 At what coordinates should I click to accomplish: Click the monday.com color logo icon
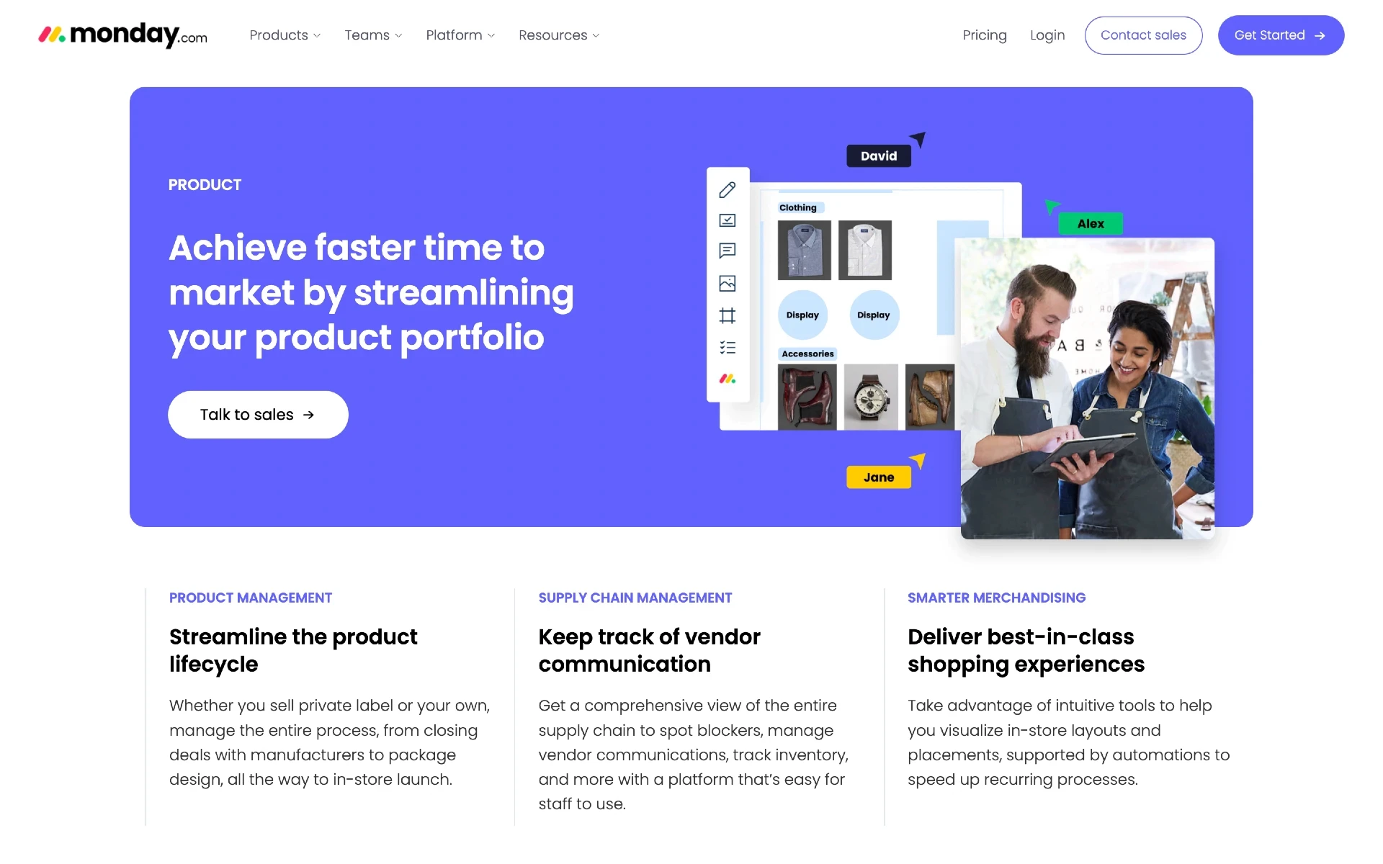[52, 35]
